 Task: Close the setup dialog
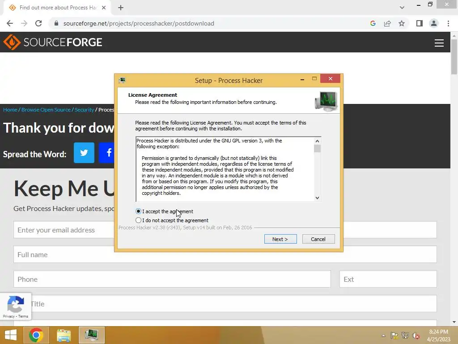pos(331,78)
